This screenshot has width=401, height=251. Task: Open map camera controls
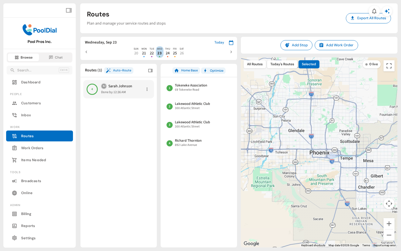click(389, 204)
